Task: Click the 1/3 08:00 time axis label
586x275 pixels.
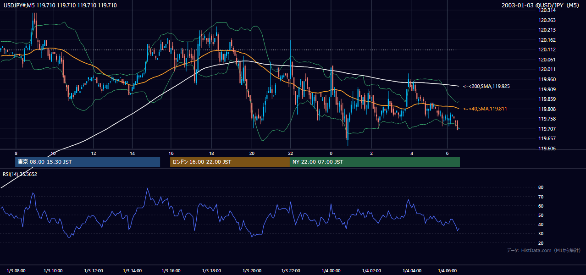Action: [x=16, y=271]
